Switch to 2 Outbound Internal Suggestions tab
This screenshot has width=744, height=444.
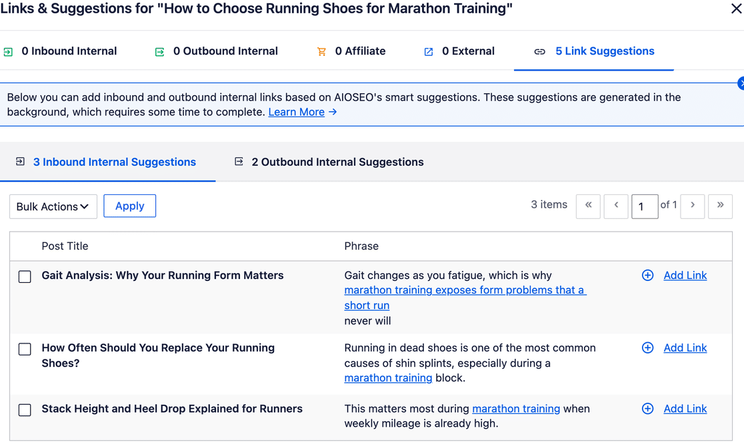(329, 162)
